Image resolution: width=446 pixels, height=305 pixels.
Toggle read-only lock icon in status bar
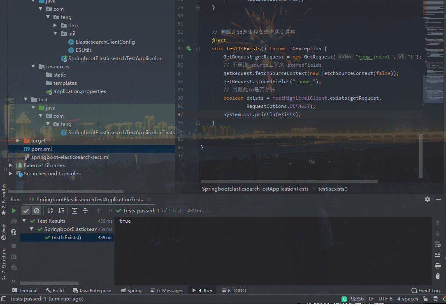(x=425, y=299)
